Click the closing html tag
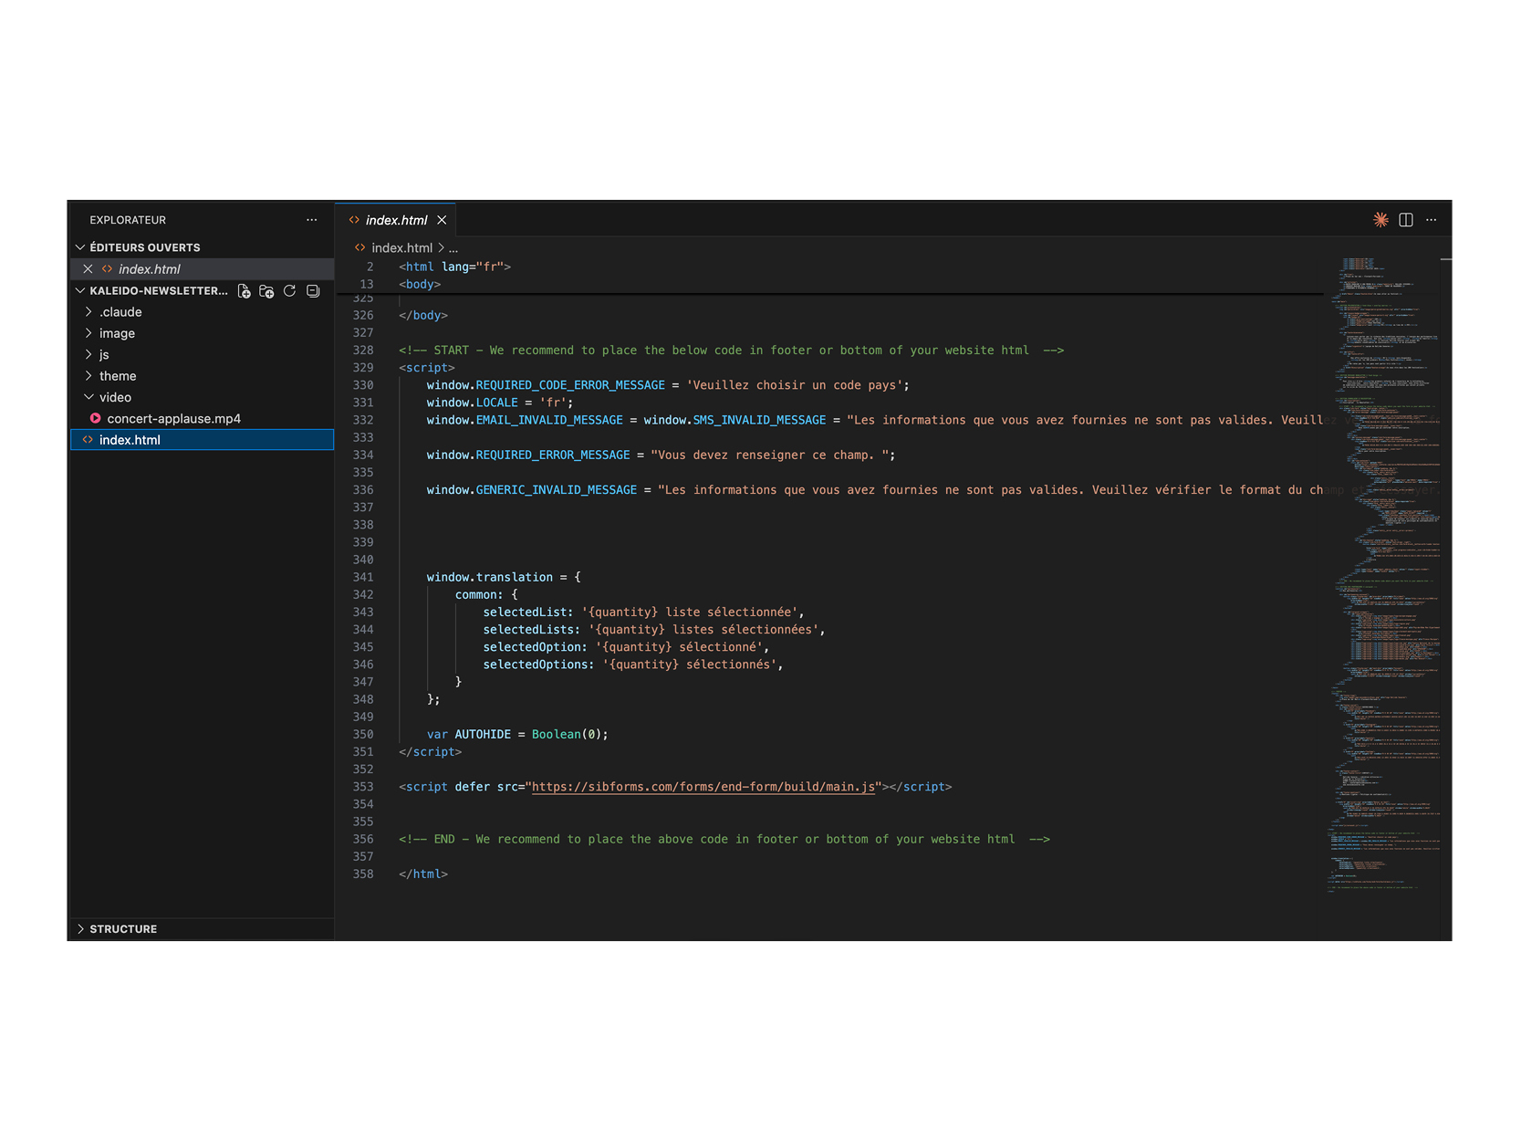 tap(423, 874)
